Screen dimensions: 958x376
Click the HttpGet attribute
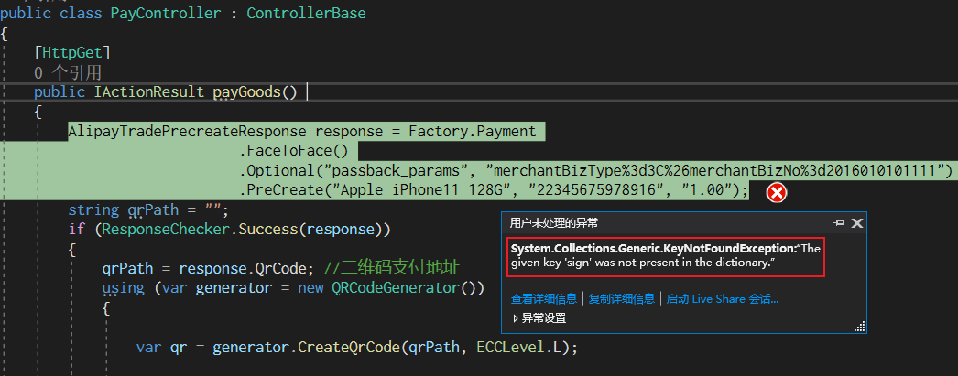tap(72, 53)
